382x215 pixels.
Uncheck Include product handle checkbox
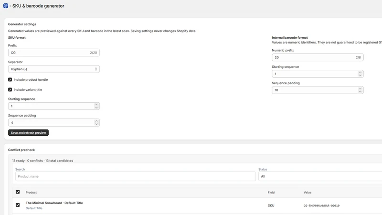tap(10, 79)
